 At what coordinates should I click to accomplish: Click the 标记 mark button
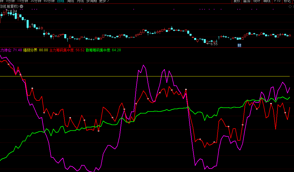[287, 1]
